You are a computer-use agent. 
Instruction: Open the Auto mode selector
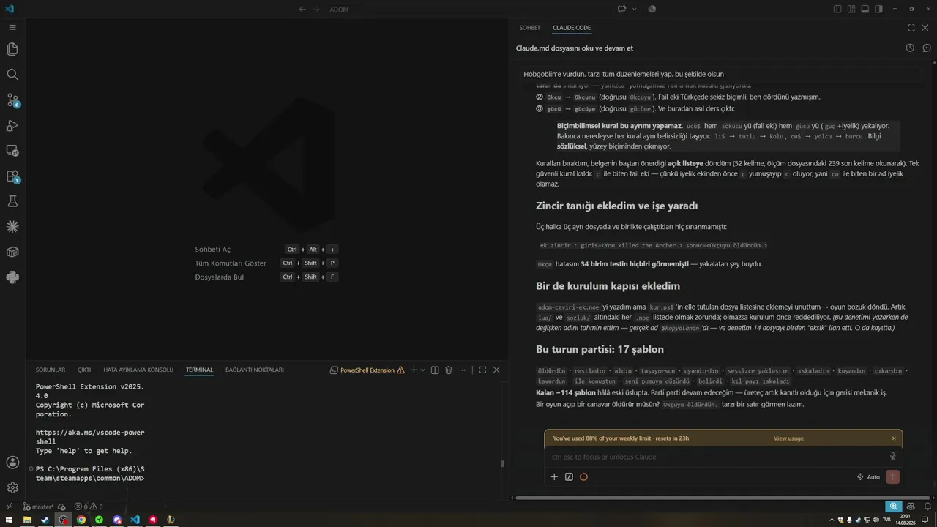tap(868, 477)
